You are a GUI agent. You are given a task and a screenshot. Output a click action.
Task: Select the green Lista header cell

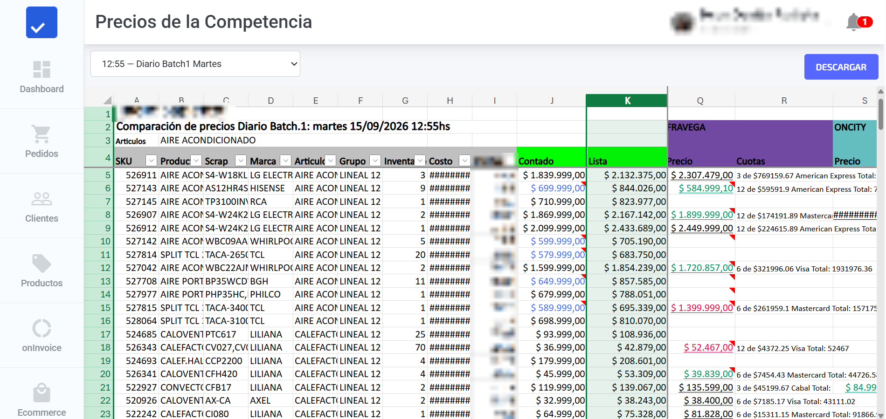(x=627, y=157)
